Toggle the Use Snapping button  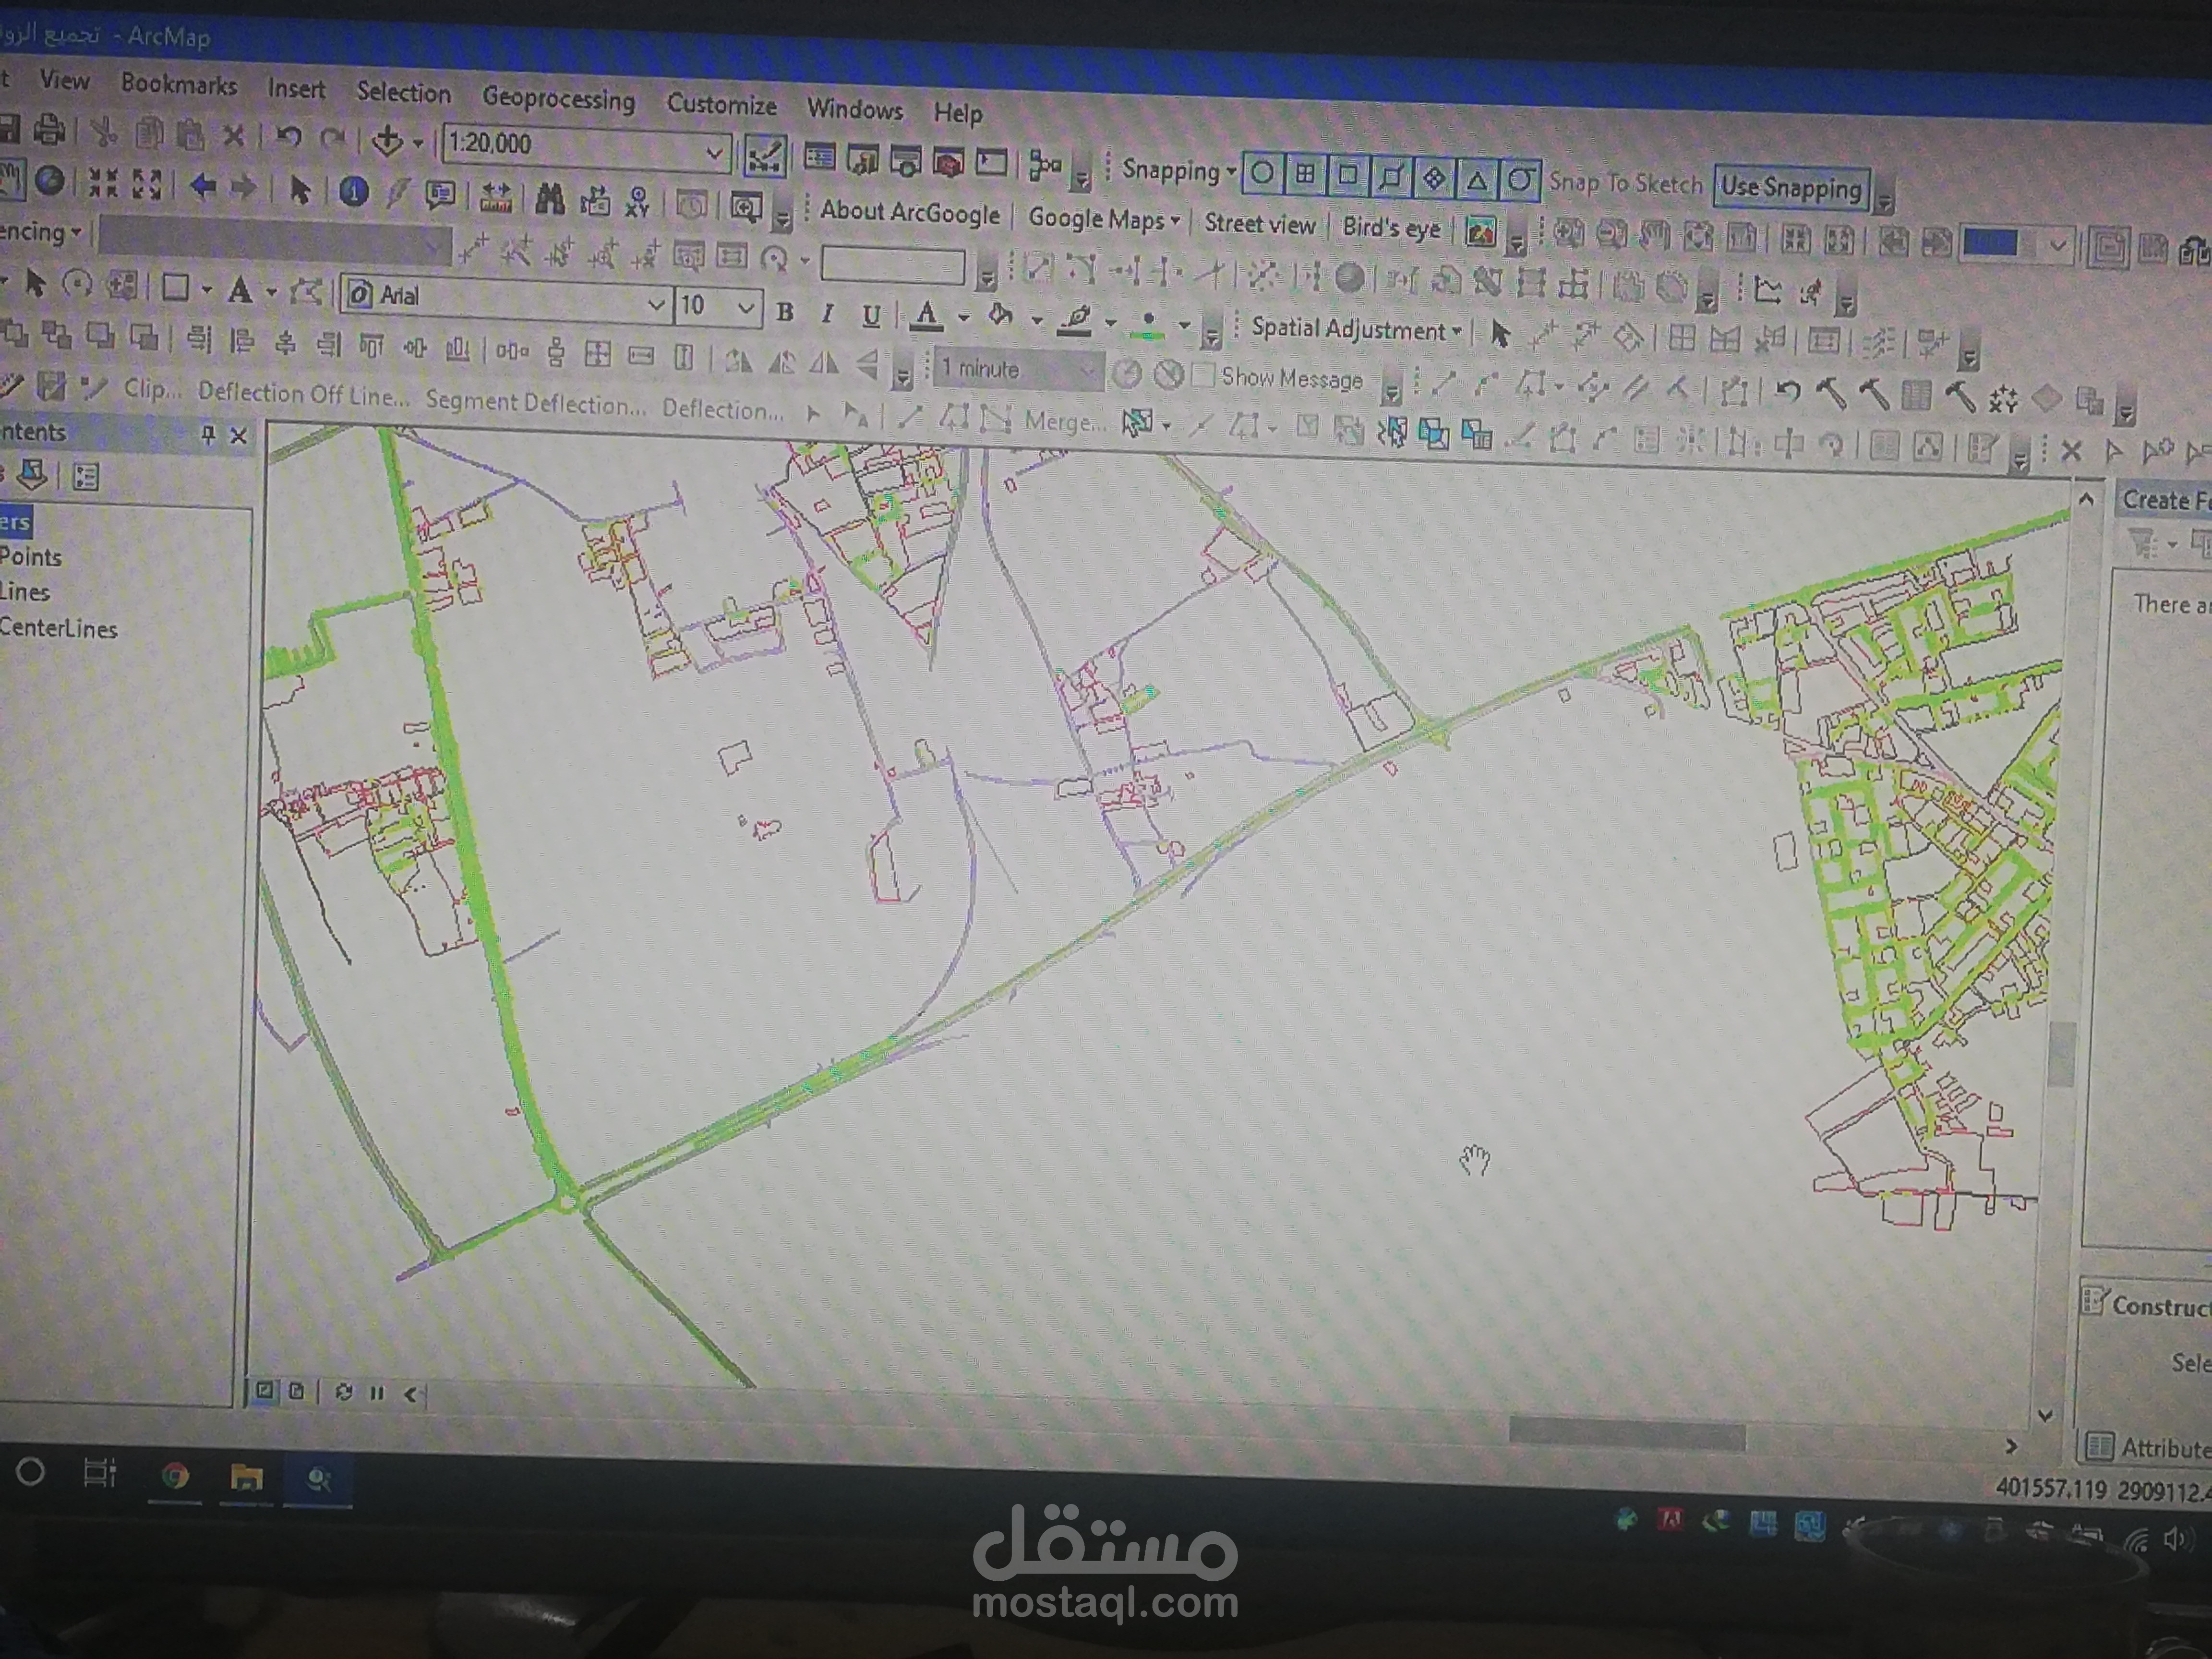click(x=1791, y=188)
